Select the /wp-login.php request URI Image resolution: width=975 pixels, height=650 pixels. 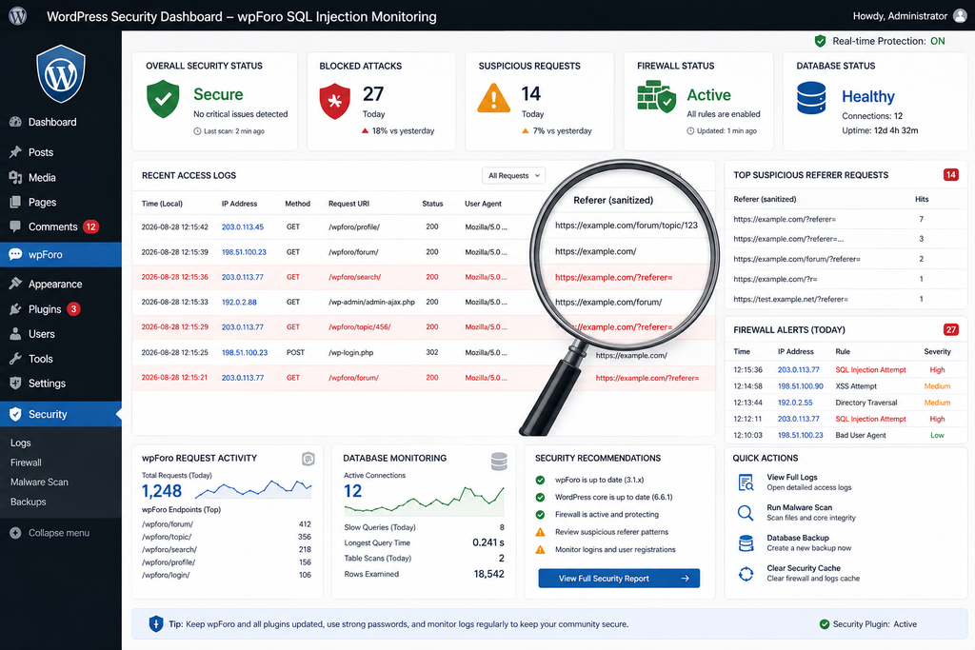click(x=350, y=352)
